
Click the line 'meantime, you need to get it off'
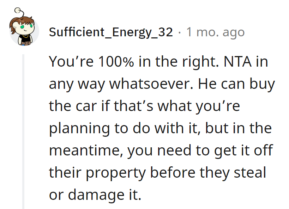161,150
